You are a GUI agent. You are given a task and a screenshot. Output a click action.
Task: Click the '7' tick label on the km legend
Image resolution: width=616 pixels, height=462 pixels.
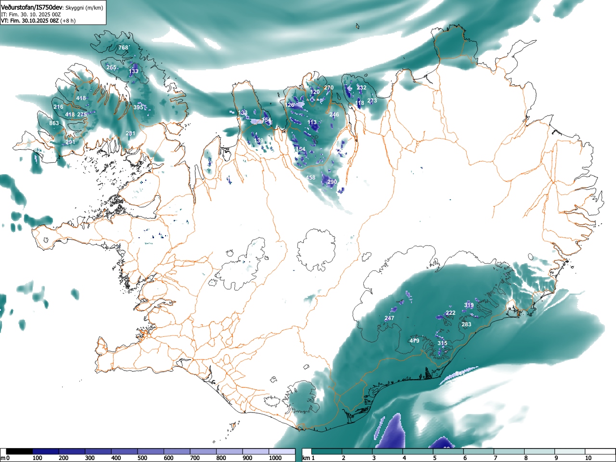coord(495,458)
